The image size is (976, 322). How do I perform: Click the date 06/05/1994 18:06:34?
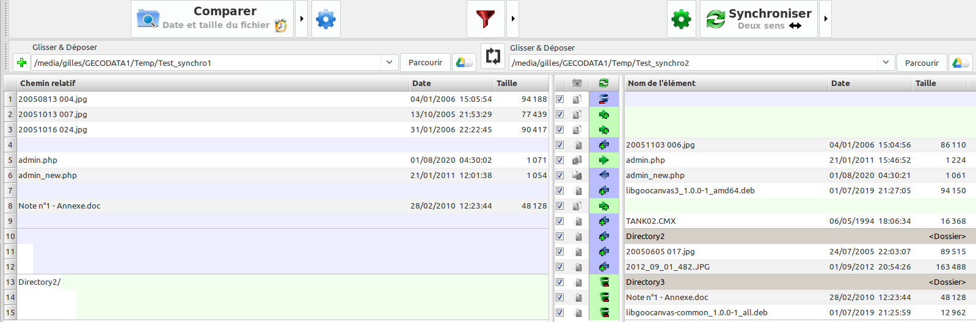[870, 221]
